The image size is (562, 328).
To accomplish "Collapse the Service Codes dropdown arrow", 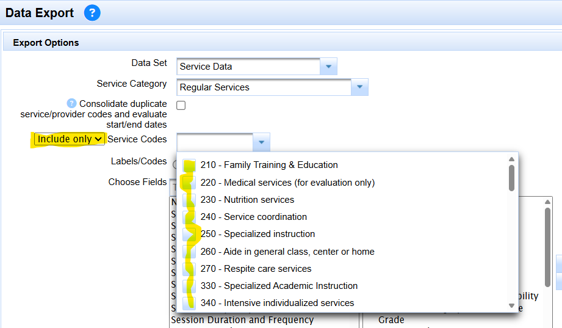I will coord(261,142).
